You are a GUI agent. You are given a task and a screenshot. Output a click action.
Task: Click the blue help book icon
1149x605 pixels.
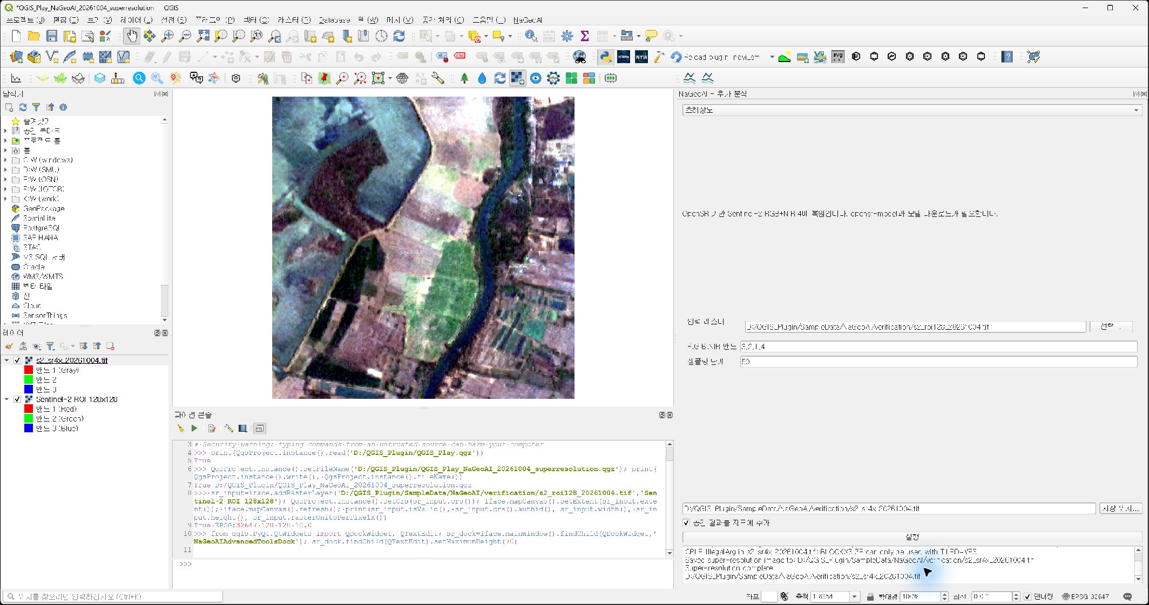[1007, 57]
